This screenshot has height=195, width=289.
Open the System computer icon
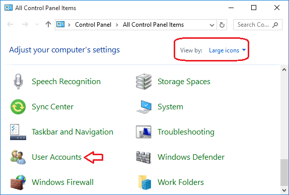144,107
